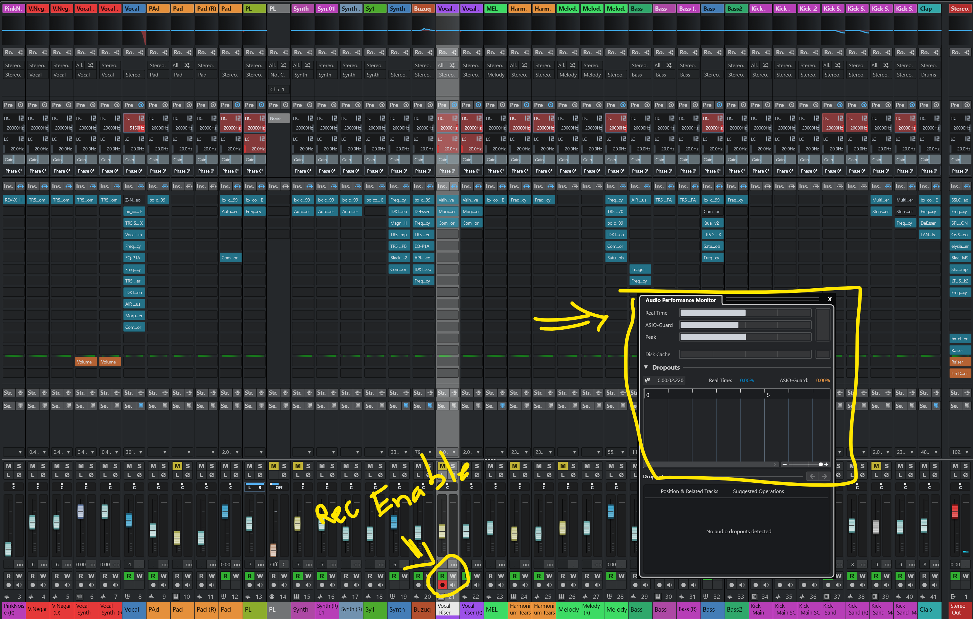The width and height of the screenshot is (973, 619).
Task: Enable monitor speaker on V.Negar channel 4
Action: point(43,585)
